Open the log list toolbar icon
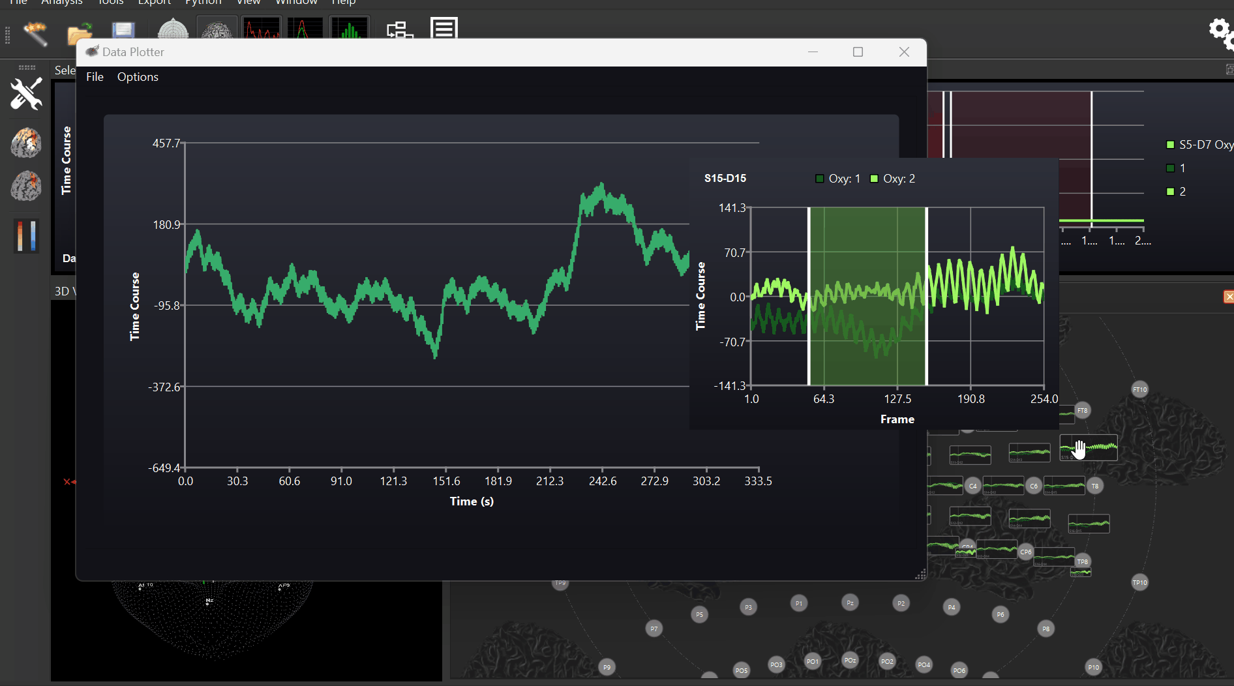 click(444, 28)
